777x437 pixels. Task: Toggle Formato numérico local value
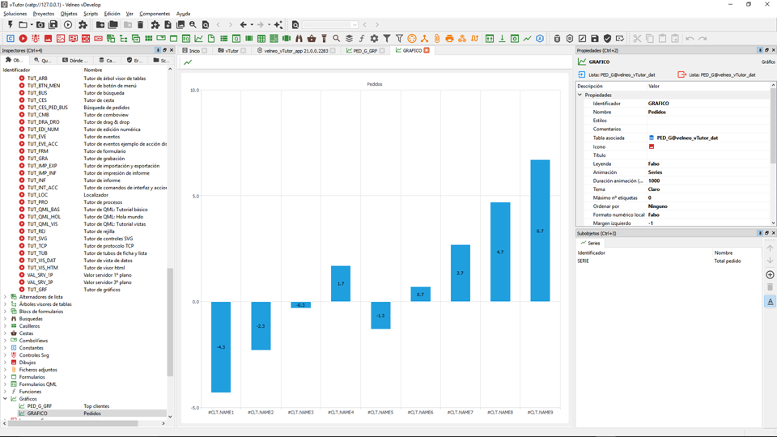pos(653,214)
